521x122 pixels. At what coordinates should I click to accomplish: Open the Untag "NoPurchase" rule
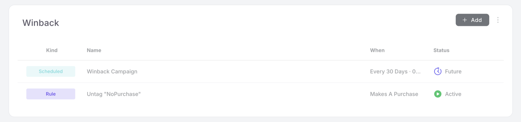pyautogui.click(x=114, y=94)
